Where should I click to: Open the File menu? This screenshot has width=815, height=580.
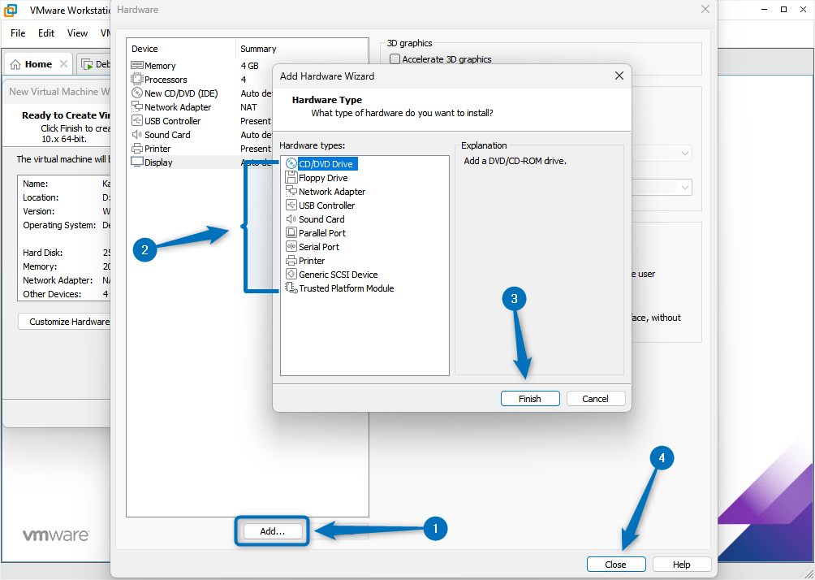click(17, 33)
